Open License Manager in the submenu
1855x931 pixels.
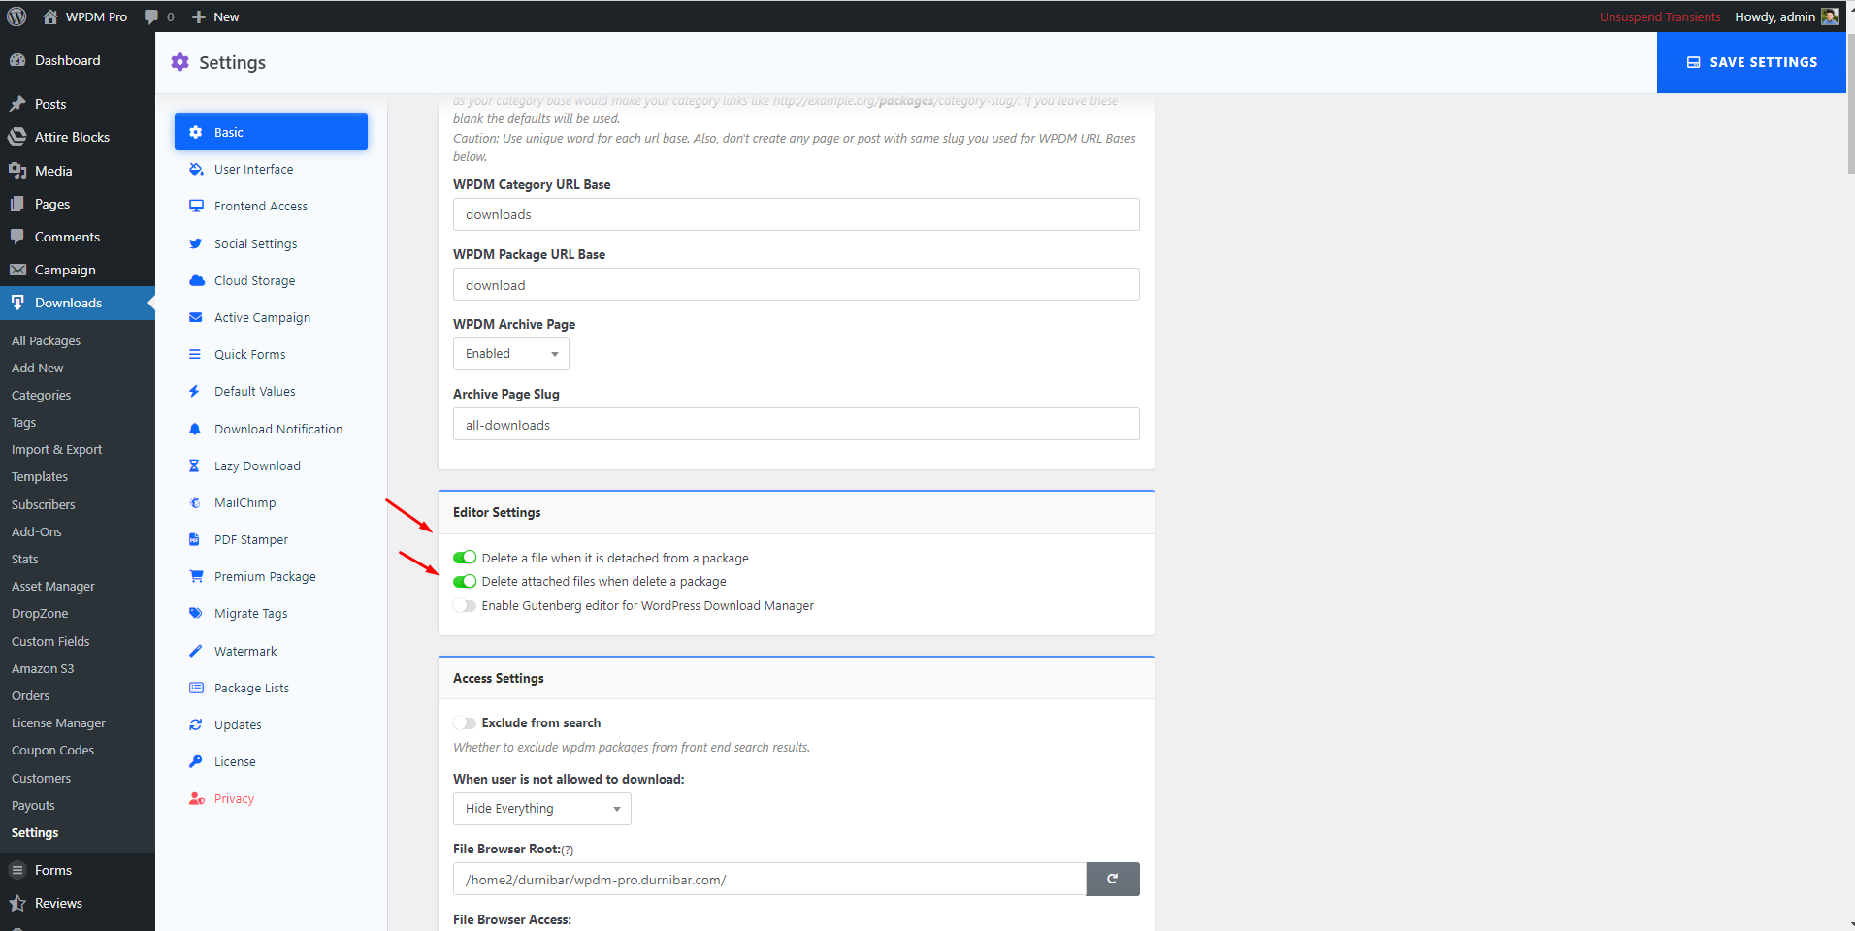point(58,722)
